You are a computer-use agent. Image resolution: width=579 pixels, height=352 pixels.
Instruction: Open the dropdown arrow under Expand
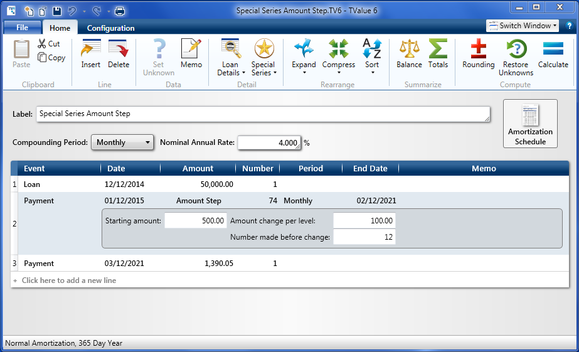click(304, 73)
